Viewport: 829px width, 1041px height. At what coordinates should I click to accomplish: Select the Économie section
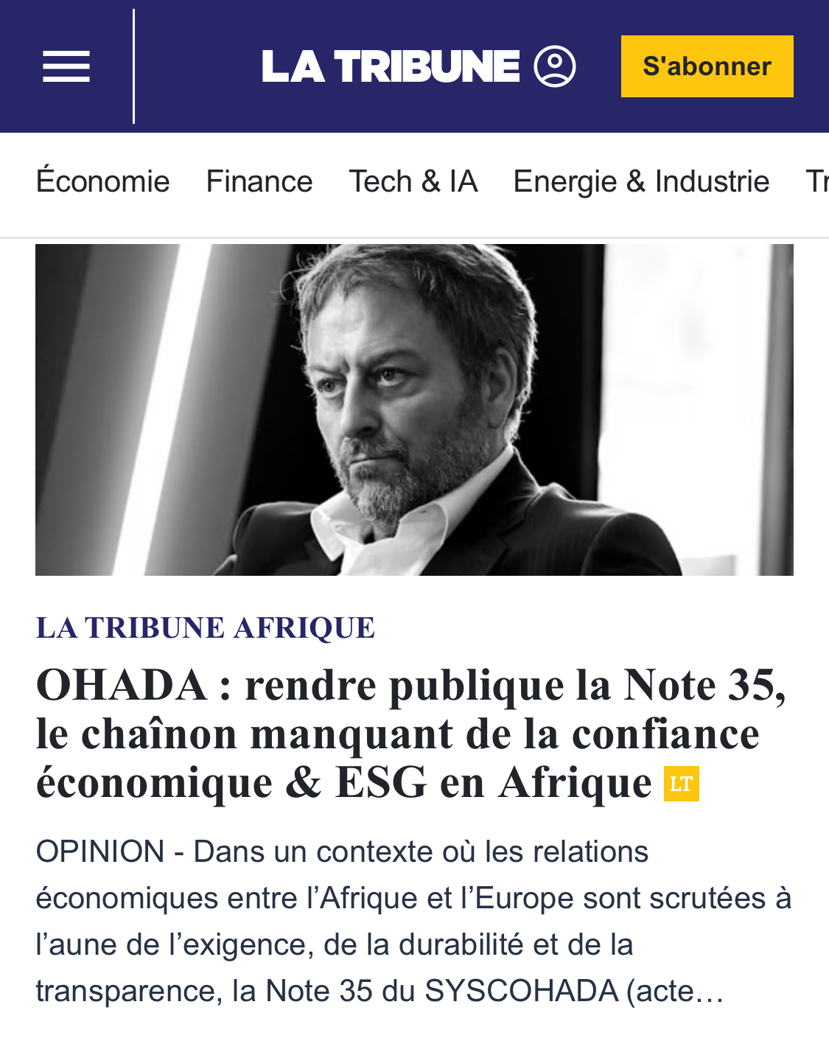pos(102,181)
